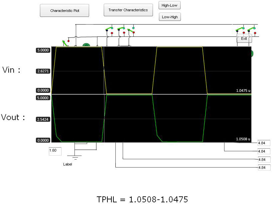Click the Vin 2.6271 axis marker
This screenshot has height=204, width=274.
pyautogui.click(x=43, y=71)
